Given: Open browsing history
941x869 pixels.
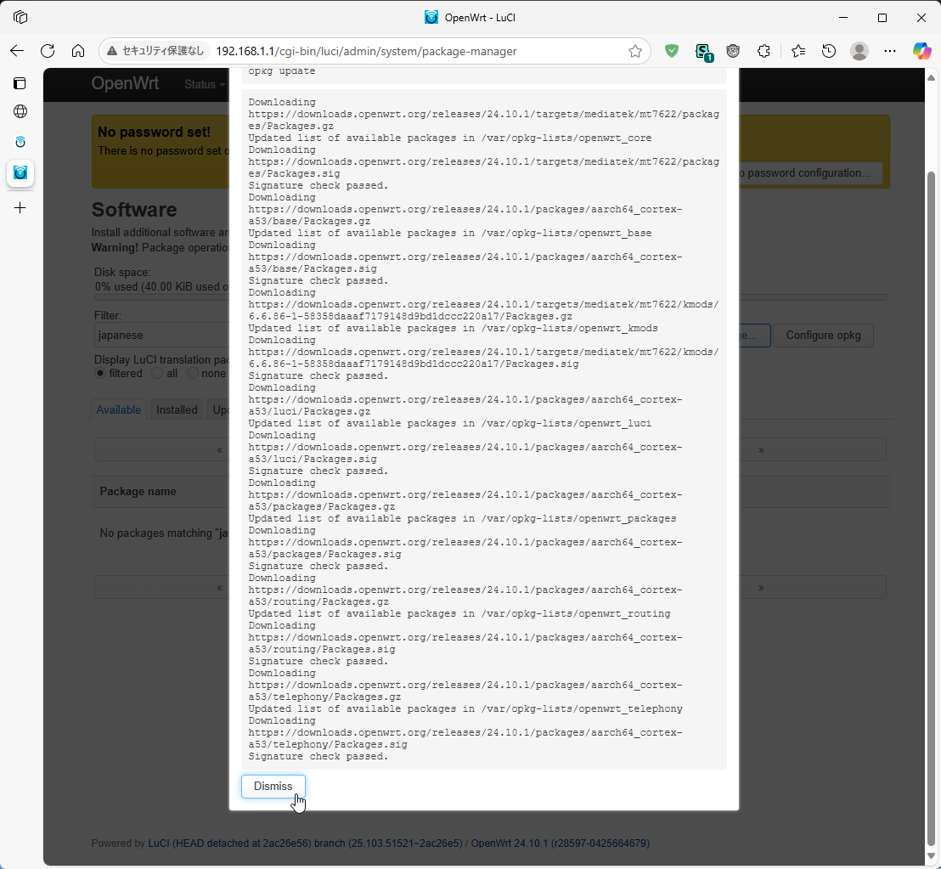Looking at the screenshot, I should pos(828,51).
